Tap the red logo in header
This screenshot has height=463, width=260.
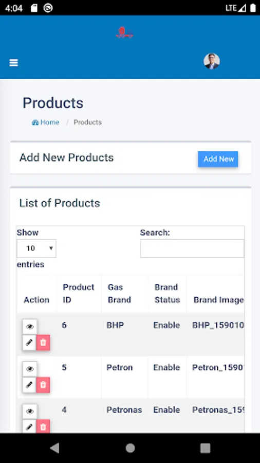(124, 32)
